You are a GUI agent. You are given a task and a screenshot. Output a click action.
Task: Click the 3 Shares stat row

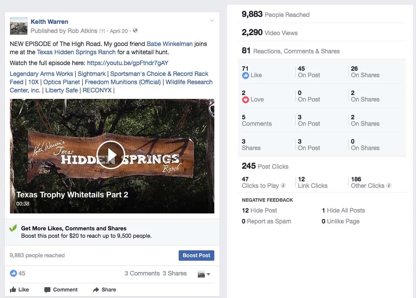tap(251, 145)
